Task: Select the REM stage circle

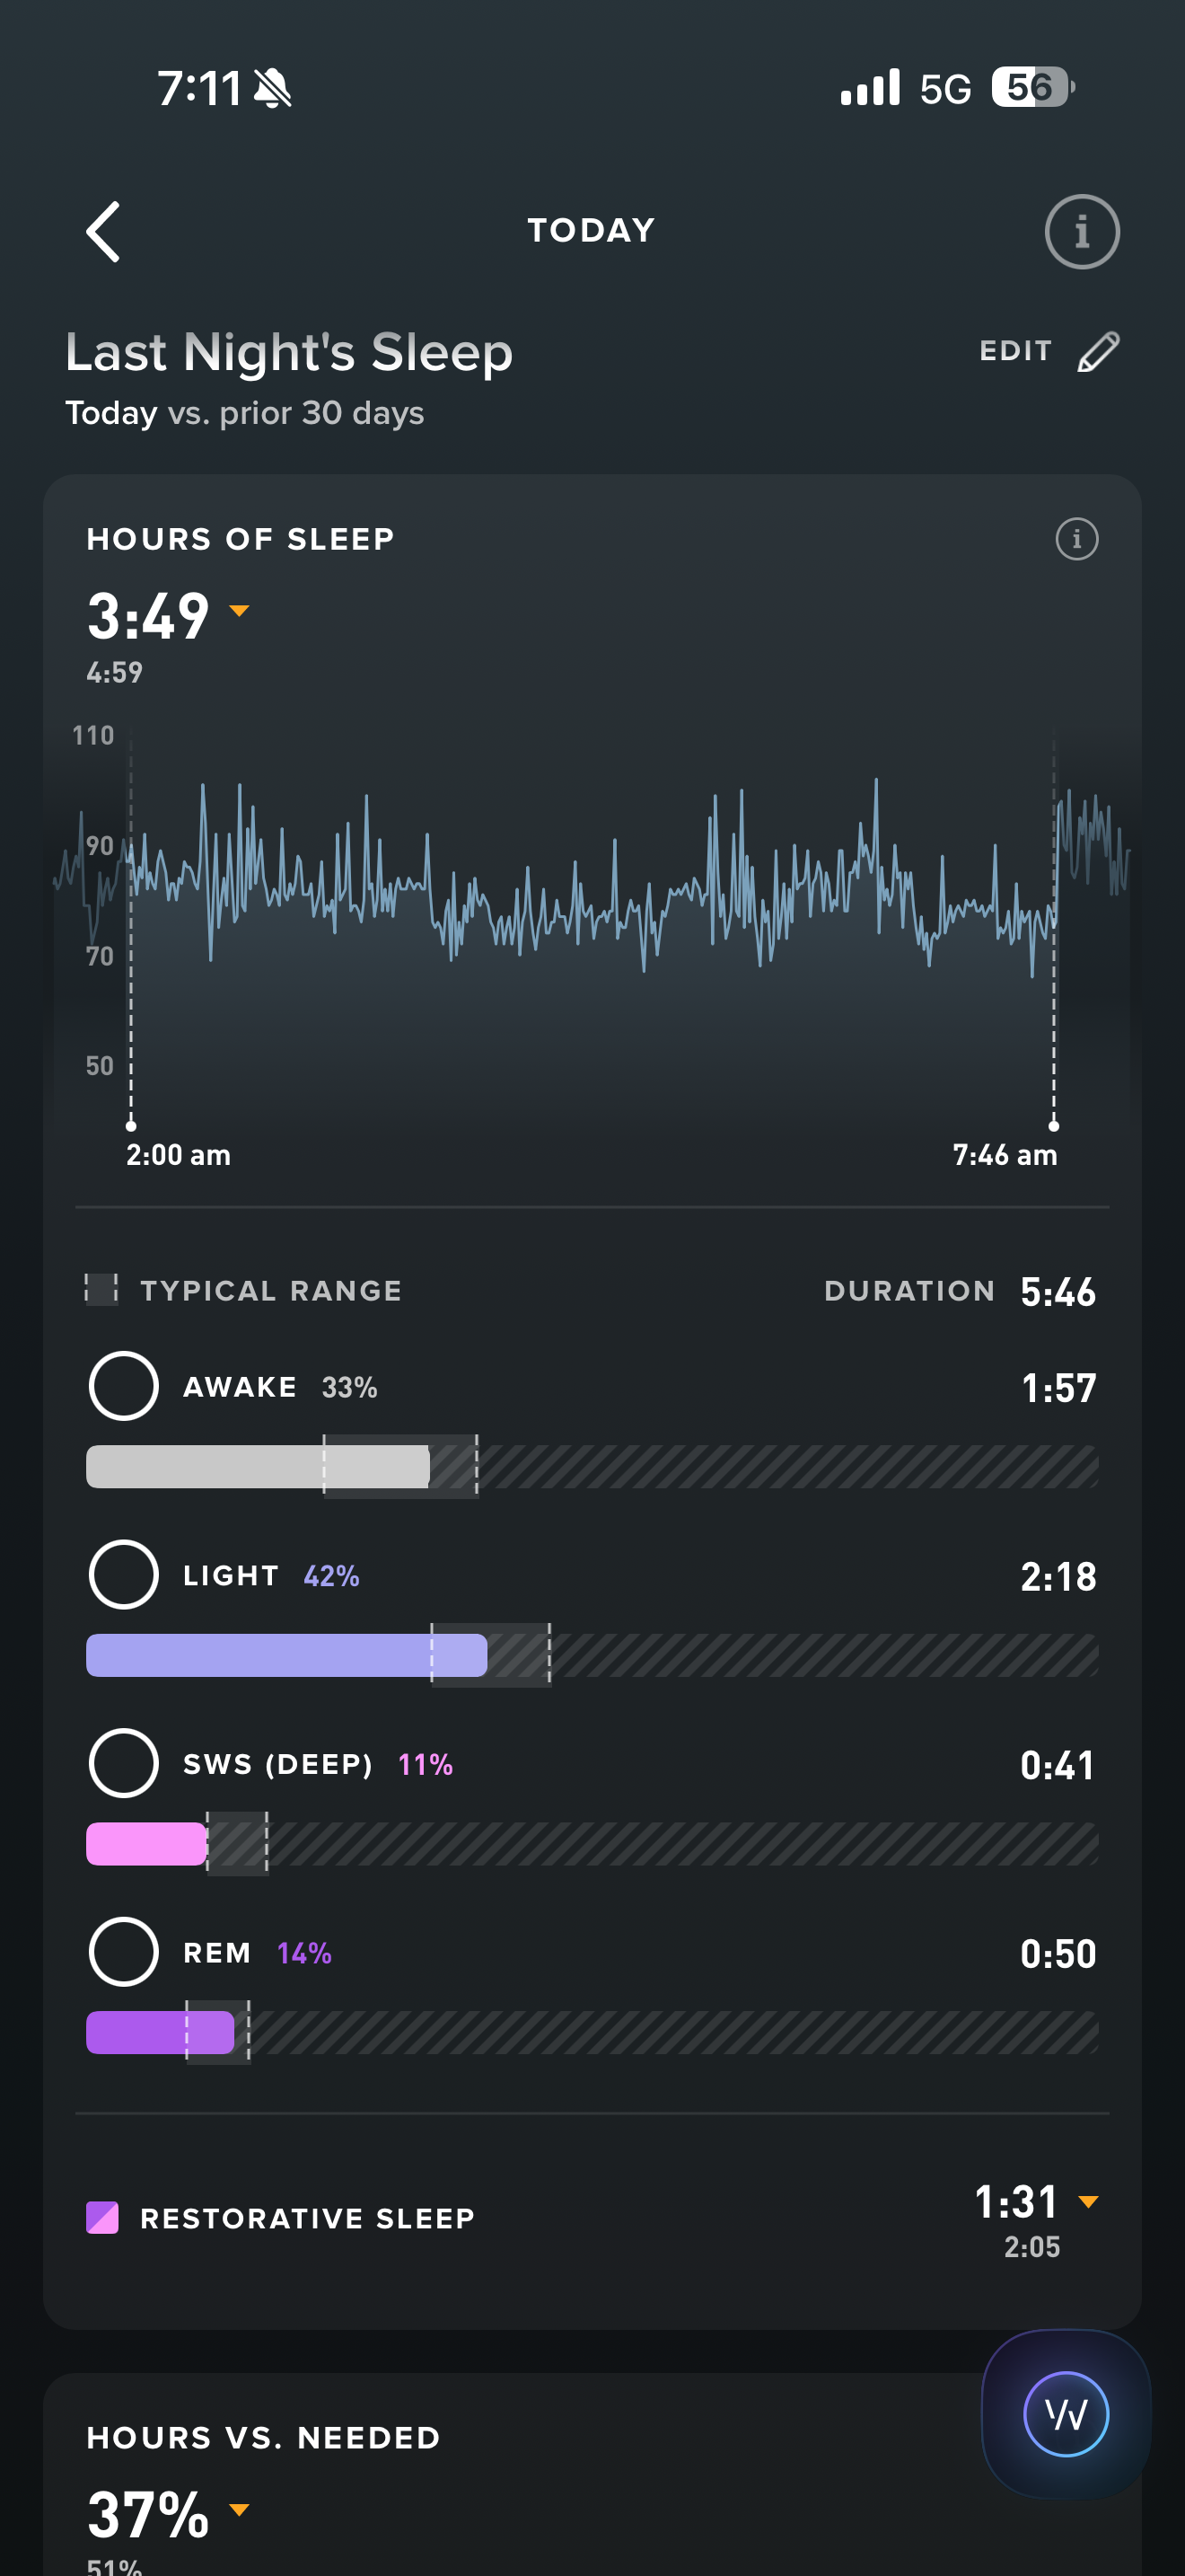Action: pyautogui.click(x=124, y=1952)
